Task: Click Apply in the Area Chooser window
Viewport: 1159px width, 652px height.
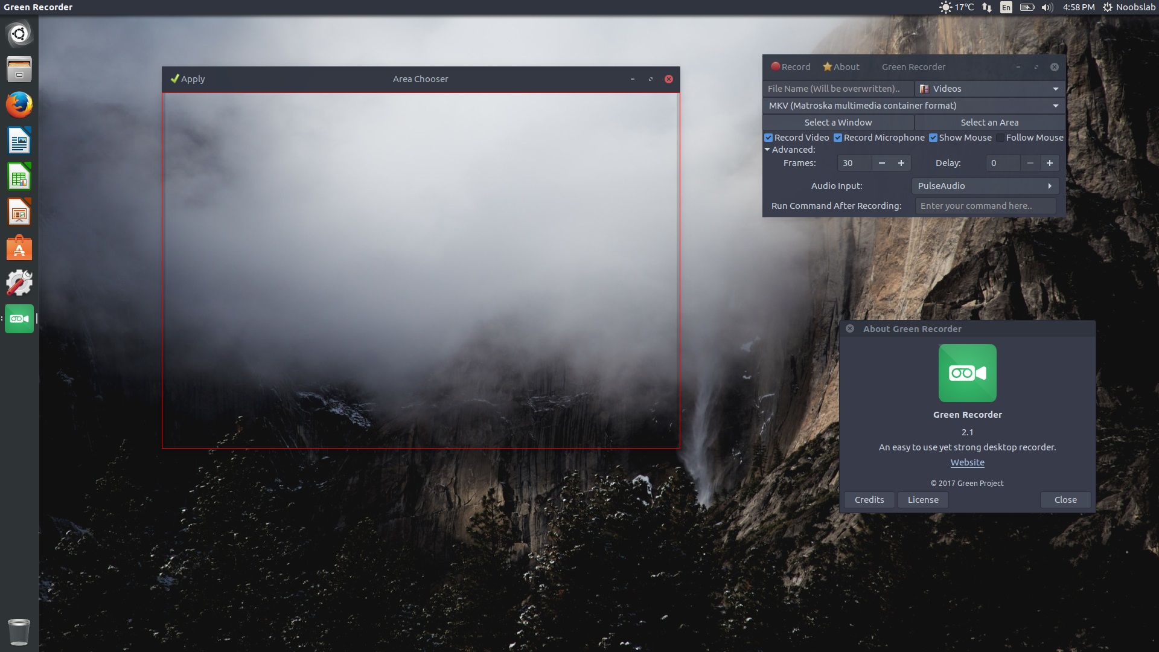Action: (x=188, y=79)
